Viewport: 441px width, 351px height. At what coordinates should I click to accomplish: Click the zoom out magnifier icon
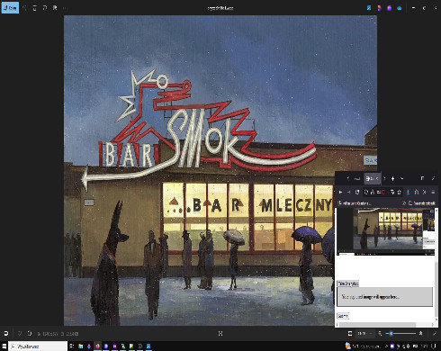click(x=380, y=333)
